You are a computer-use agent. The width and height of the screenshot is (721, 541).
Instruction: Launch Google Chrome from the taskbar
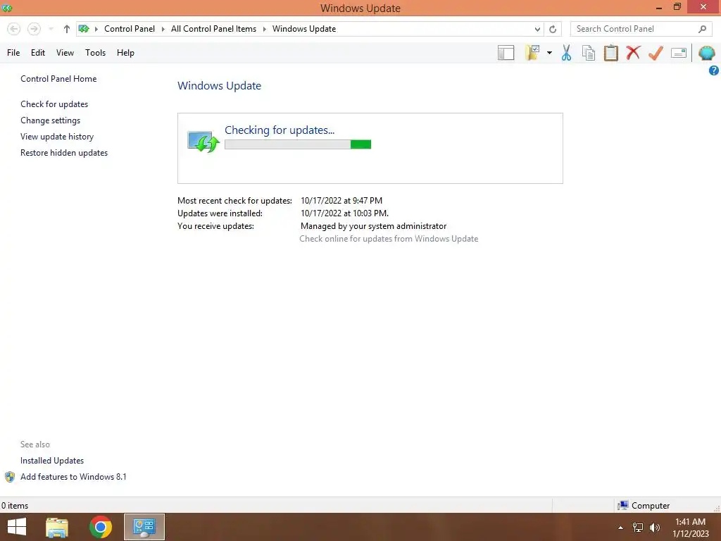(x=101, y=527)
